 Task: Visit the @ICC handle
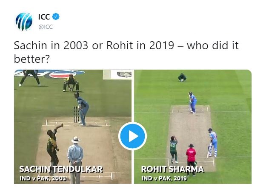46,26
